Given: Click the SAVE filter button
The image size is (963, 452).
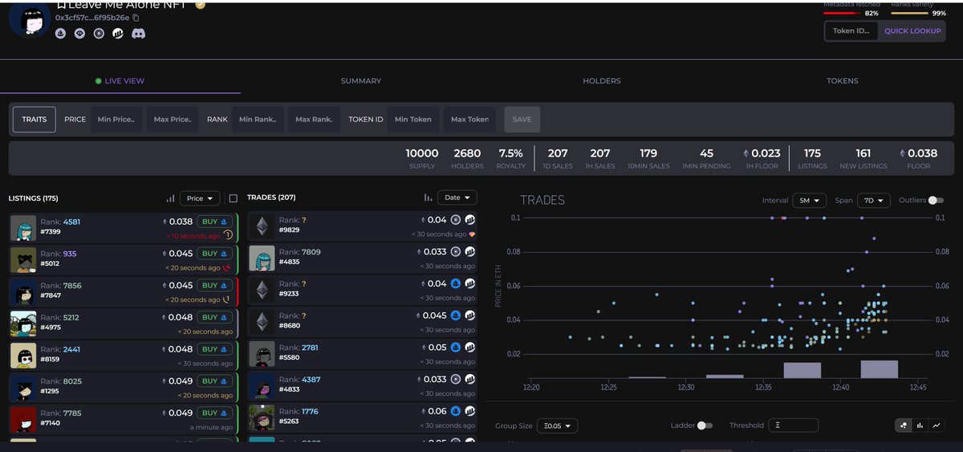Looking at the screenshot, I should 522,120.
